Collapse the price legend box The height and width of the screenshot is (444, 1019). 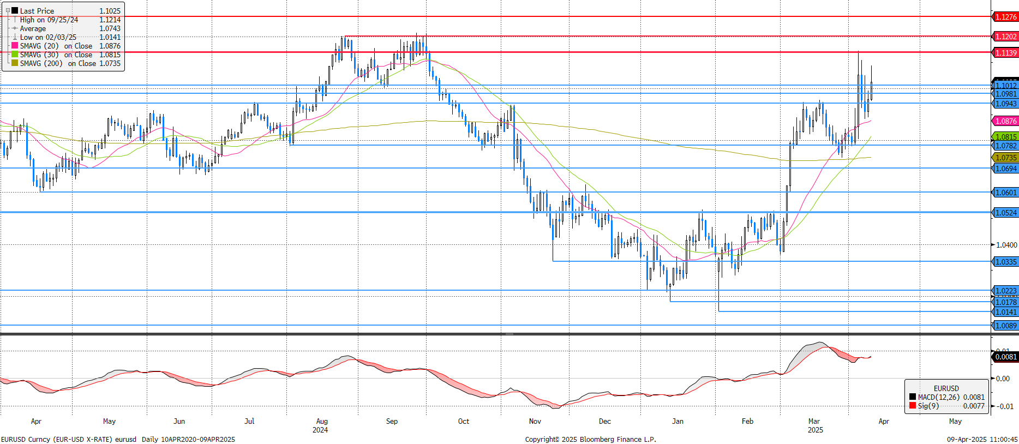8,10
